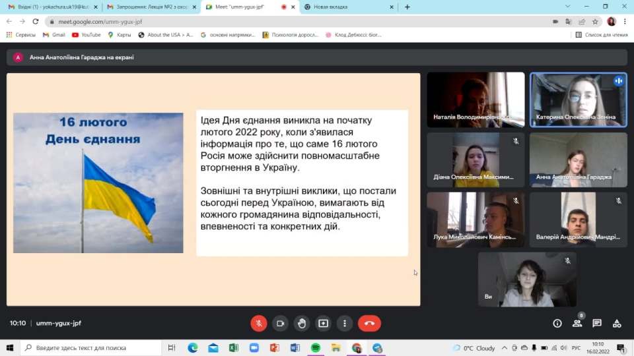
Task: Click the camera indicator icon in address bar
Action: coord(555,21)
